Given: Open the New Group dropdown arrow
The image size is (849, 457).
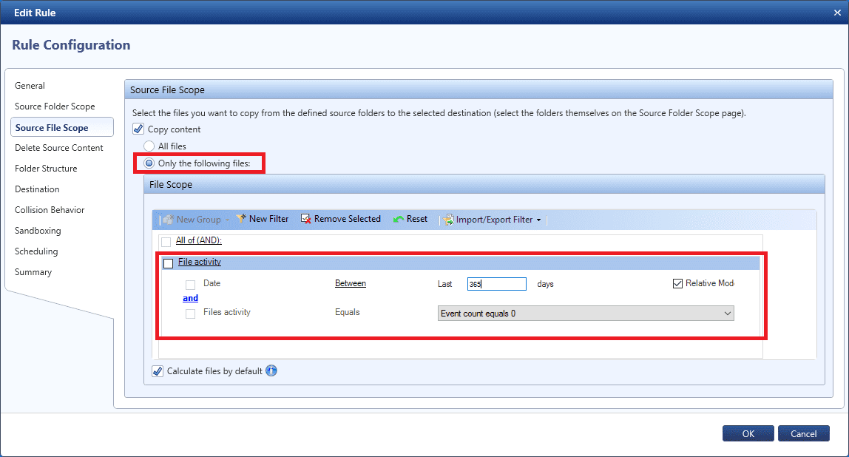Looking at the screenshot, I should coord(227,220).
